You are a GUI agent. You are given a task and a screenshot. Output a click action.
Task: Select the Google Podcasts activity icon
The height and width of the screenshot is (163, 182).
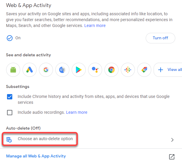pos(128,70)
